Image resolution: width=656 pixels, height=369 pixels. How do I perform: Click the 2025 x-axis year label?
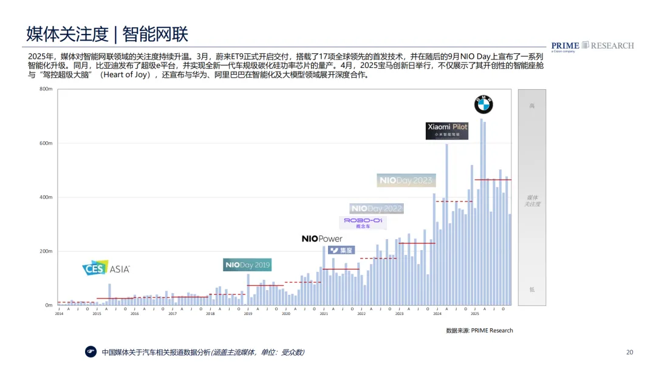pyautogui.click(x=475, y=313)
